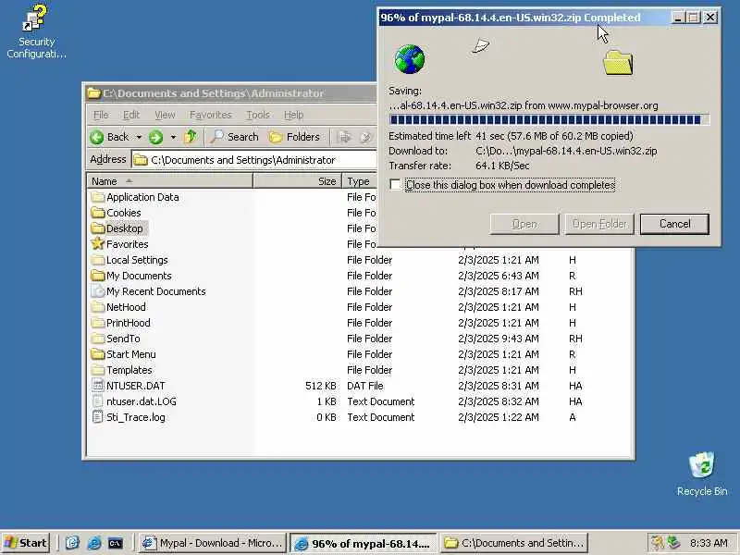740x555 pixels.
Task: Select the Favorites star folder icon
Action: click(x=98, y=243)
